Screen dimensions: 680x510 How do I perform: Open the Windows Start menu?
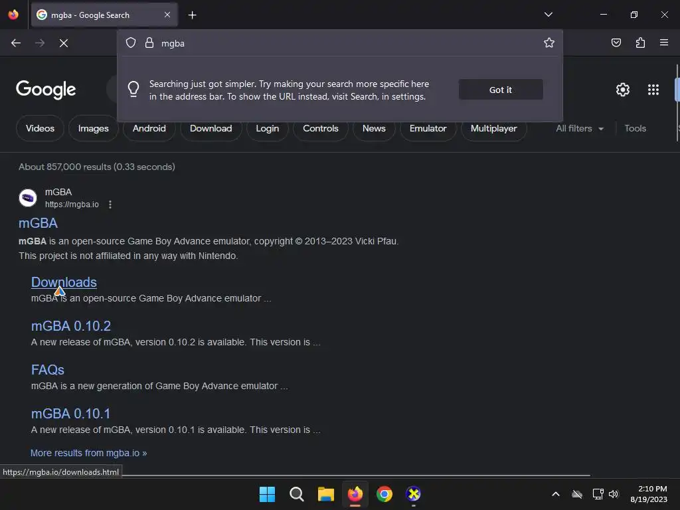(x=267, y=494)
